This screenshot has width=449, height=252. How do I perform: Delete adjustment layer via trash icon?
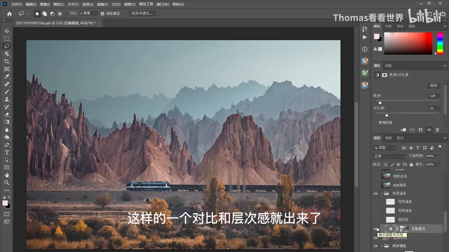(x=437, y=130)
